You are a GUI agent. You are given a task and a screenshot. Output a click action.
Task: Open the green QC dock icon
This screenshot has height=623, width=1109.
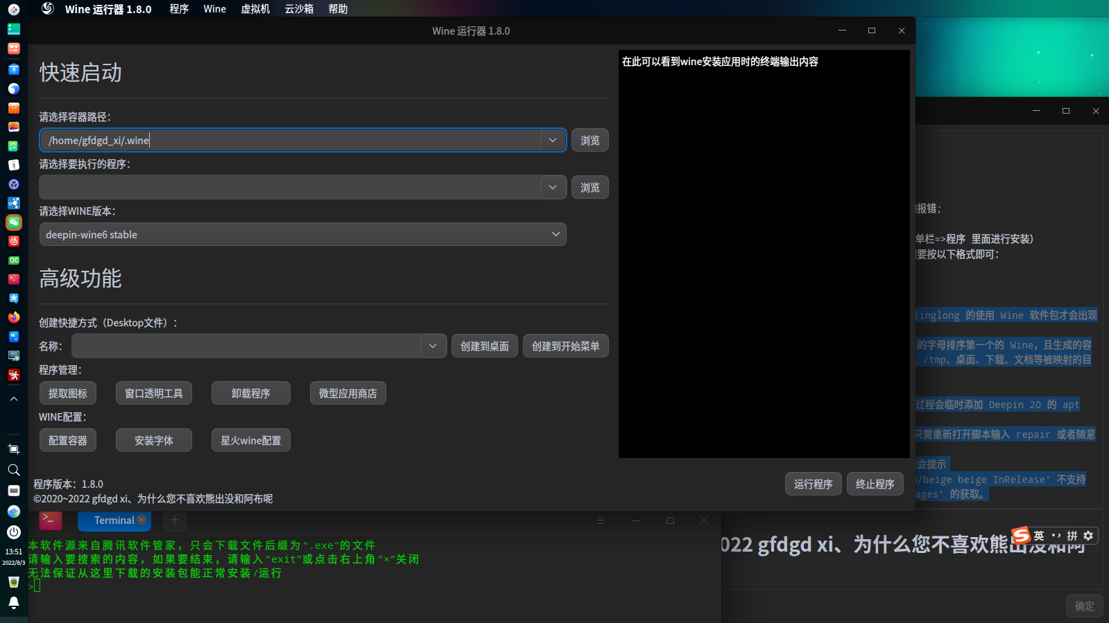[x=13, y=261]
